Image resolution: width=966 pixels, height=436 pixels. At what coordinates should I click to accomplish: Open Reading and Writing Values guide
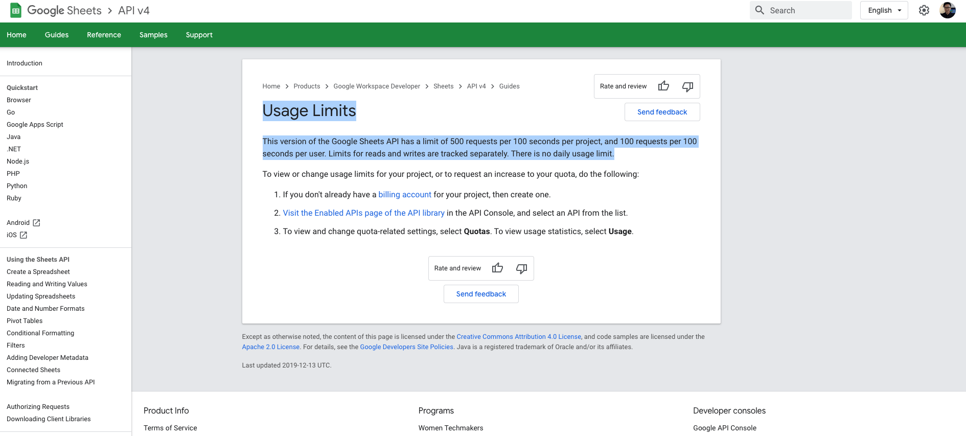click(x=47, y=284)
